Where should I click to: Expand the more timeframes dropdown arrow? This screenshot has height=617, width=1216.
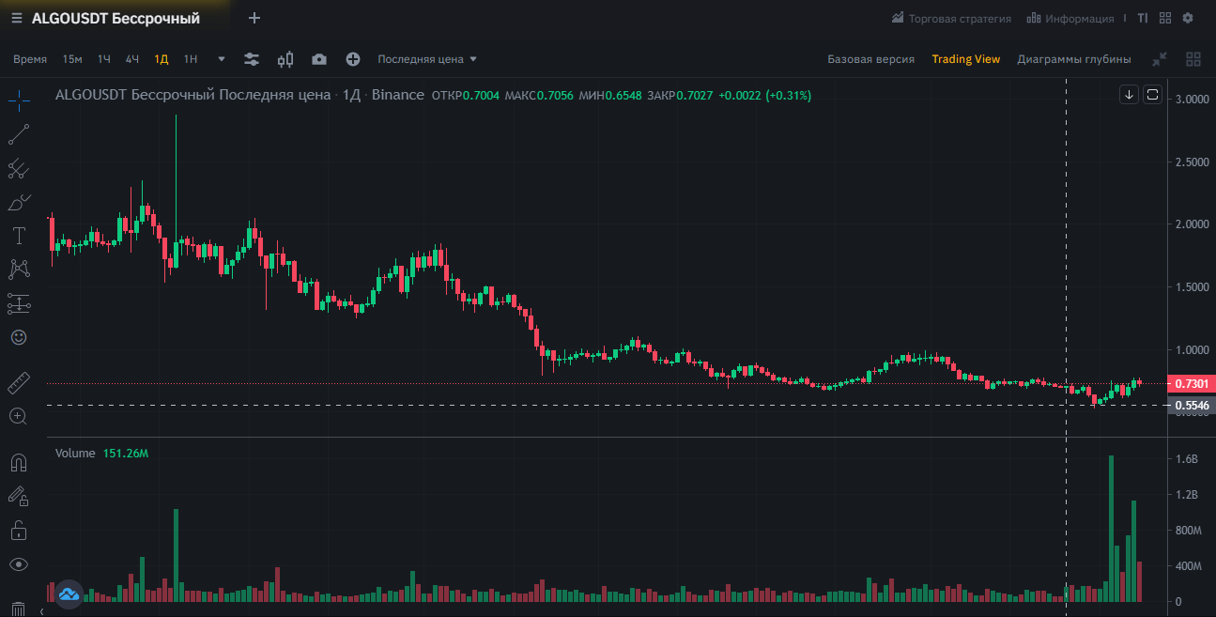point(222,59)
